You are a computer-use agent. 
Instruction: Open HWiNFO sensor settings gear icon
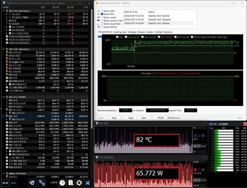pyautogui.click(x=79, y=182)
